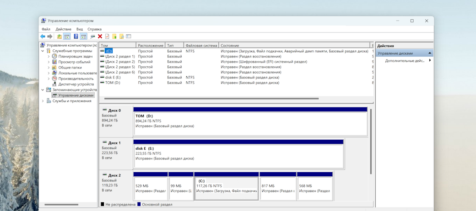
Task: Click the disk connect/rescan toolbar icon
Action: (x=92, y=37)
